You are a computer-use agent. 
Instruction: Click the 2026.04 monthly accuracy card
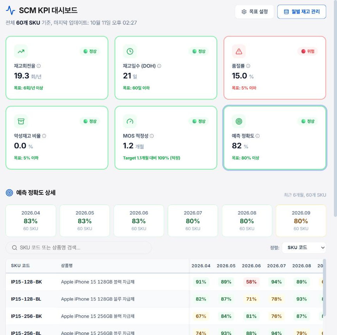[x=31, y=221]
